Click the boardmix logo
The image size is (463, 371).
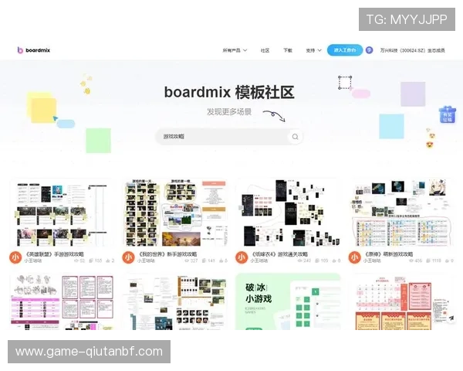click(33, 50)
